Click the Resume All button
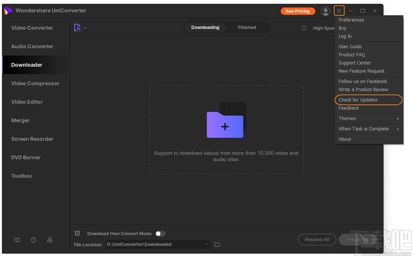 click(317, 239)
